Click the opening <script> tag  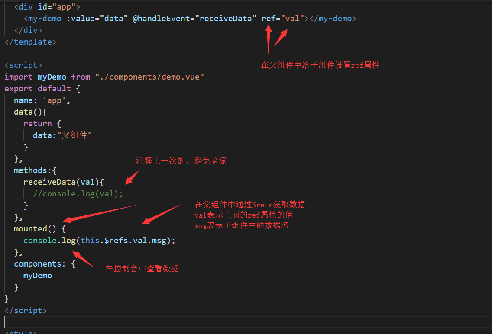23,65
